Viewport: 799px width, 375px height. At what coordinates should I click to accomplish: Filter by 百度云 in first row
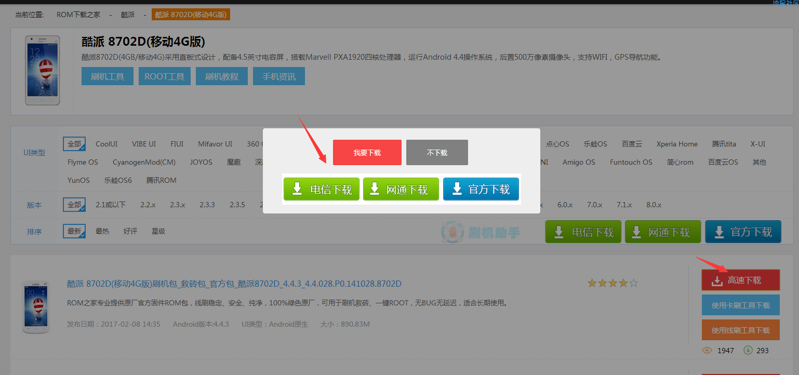[x=632, y=144]
